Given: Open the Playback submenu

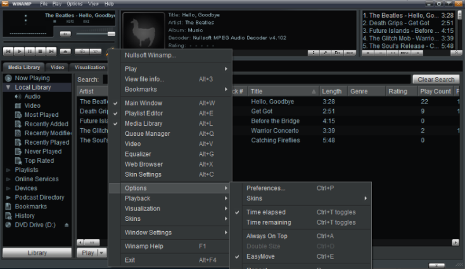Looking at the screenshot, I should point(170,198).
